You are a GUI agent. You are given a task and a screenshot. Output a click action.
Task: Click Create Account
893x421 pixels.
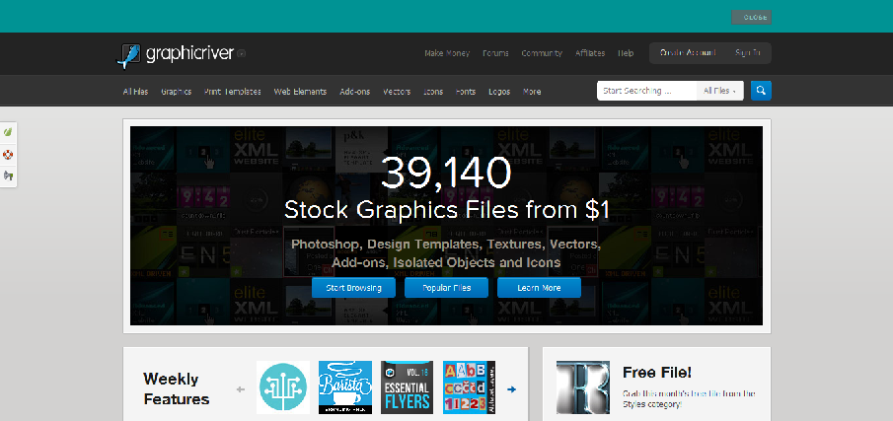click(688, 52)
